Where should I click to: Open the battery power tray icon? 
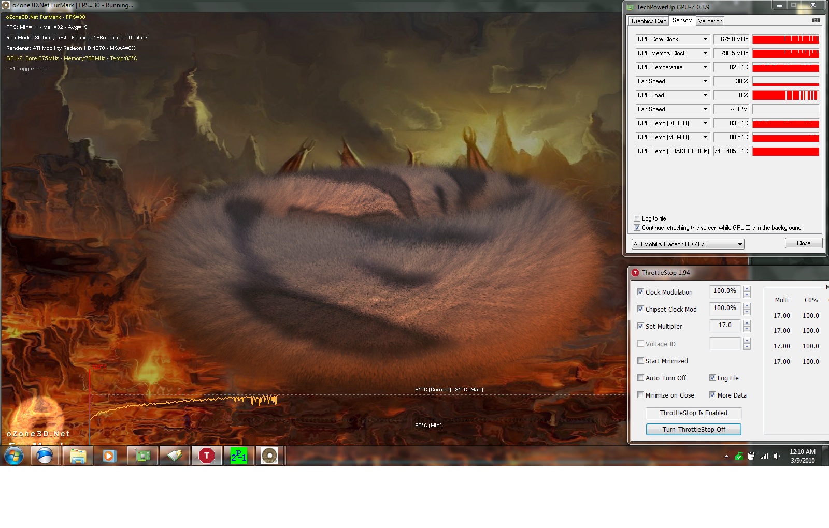point(751,456)
